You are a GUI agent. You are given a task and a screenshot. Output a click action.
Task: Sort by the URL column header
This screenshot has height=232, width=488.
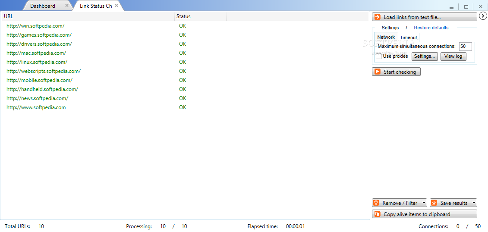[x=88, y=16]
